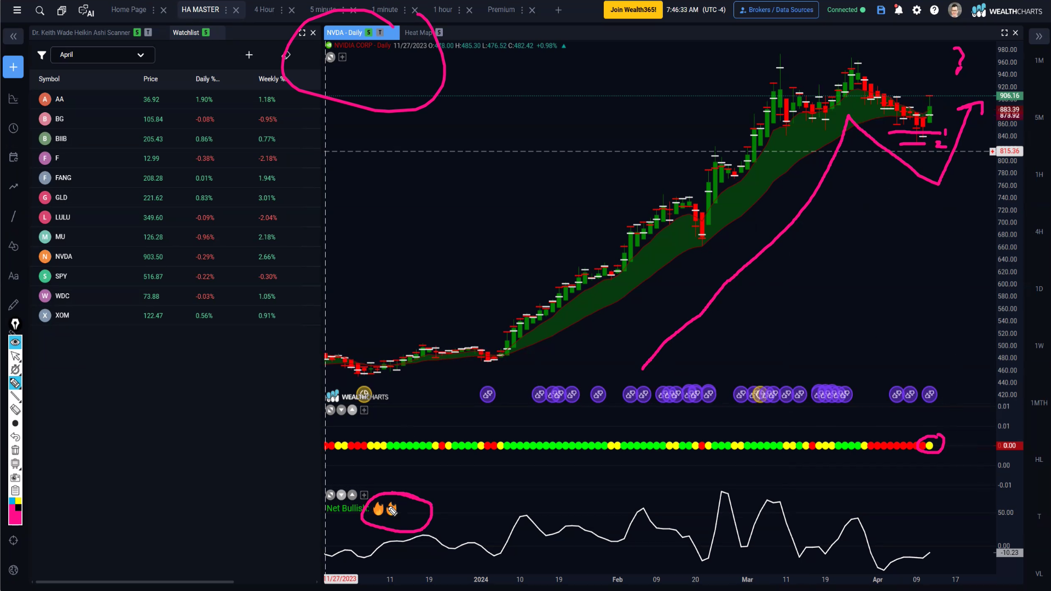This screenshot has width=1051, height=591.
Task: Open 4 Hour tab options menu
Action: pyautogui.click(x=281, y=10)
